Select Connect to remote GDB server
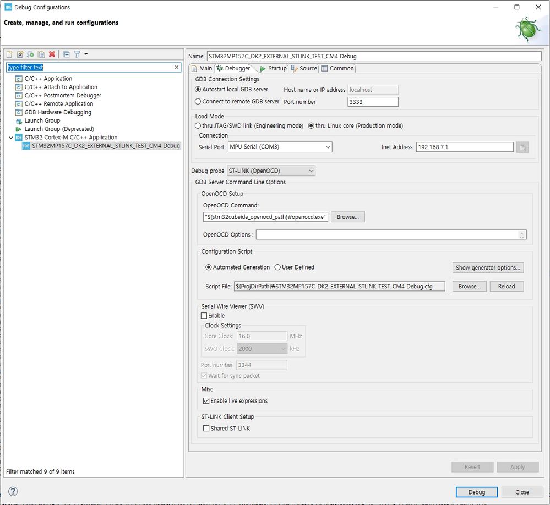This screenshot has width=550, height=505. pos(237,101)
